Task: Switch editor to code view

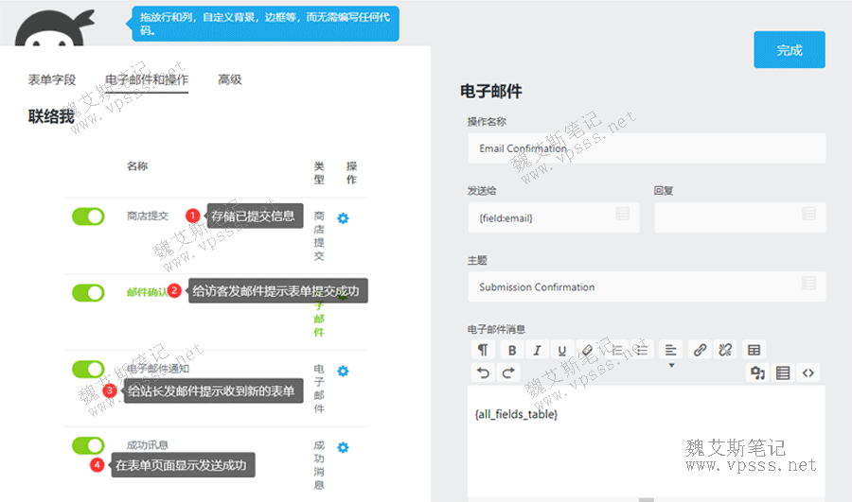Action: point(808,372)
